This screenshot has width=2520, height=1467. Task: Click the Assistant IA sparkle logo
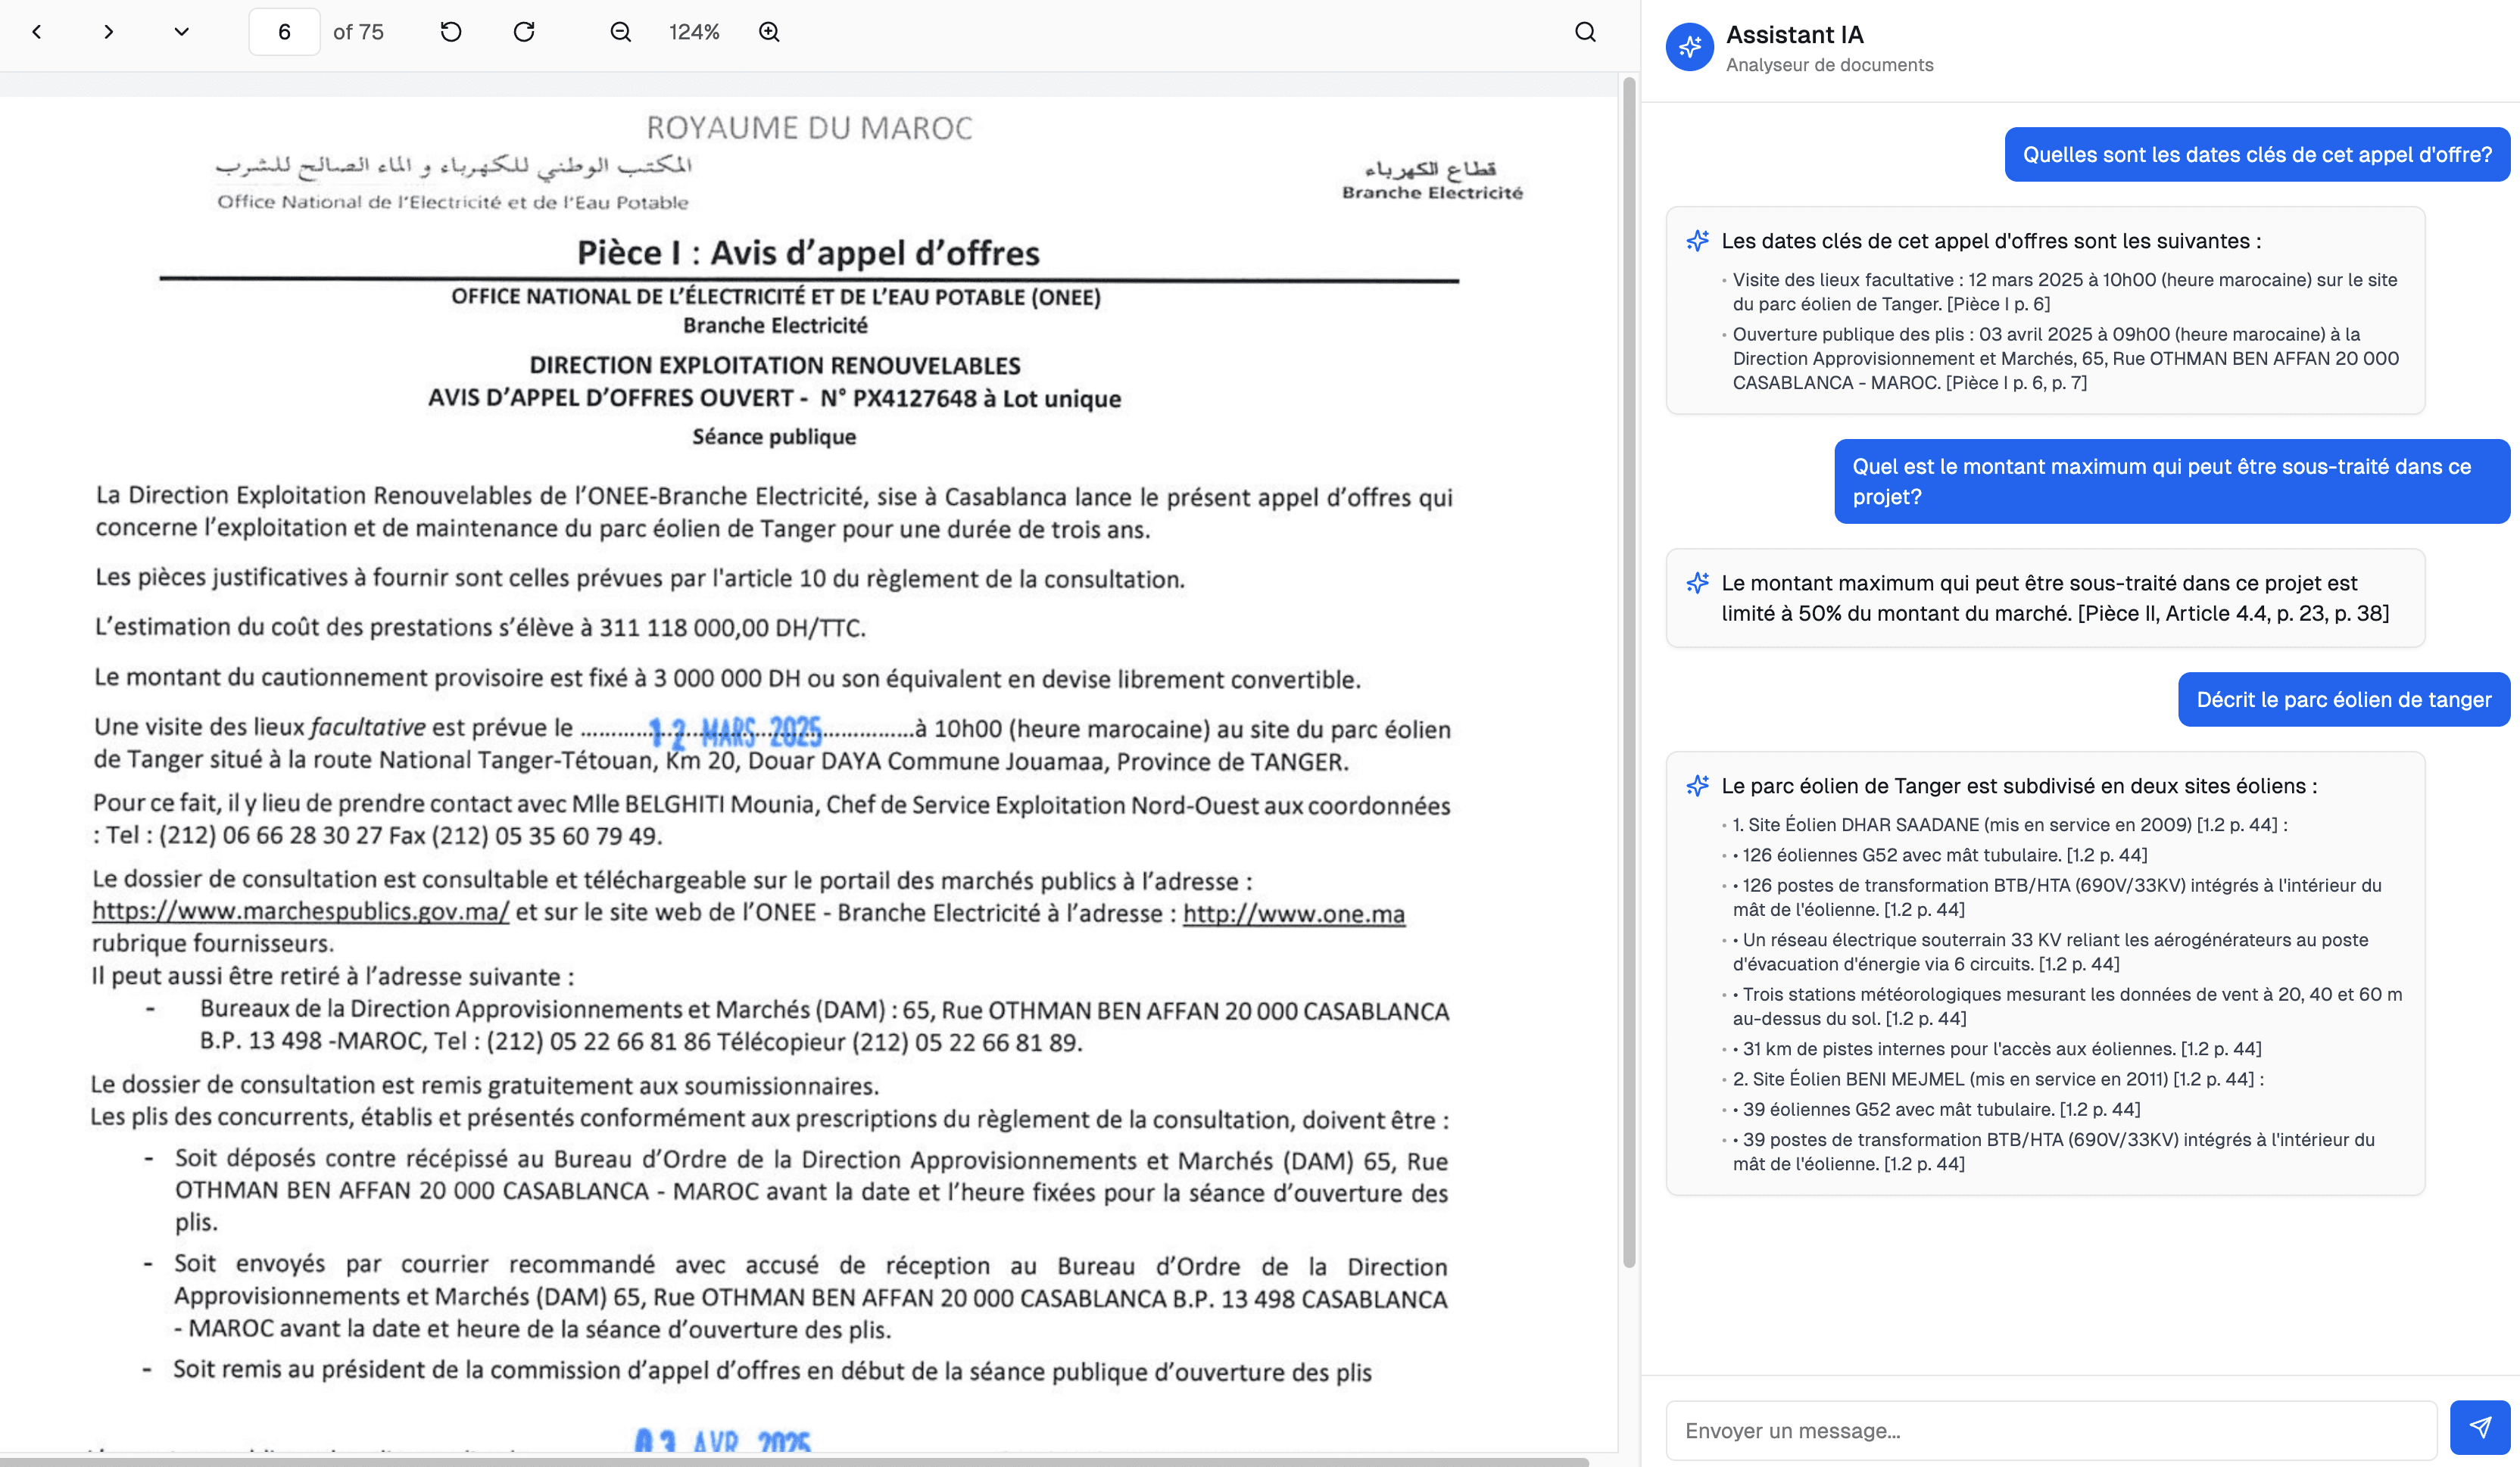(x=1690, y=47)
